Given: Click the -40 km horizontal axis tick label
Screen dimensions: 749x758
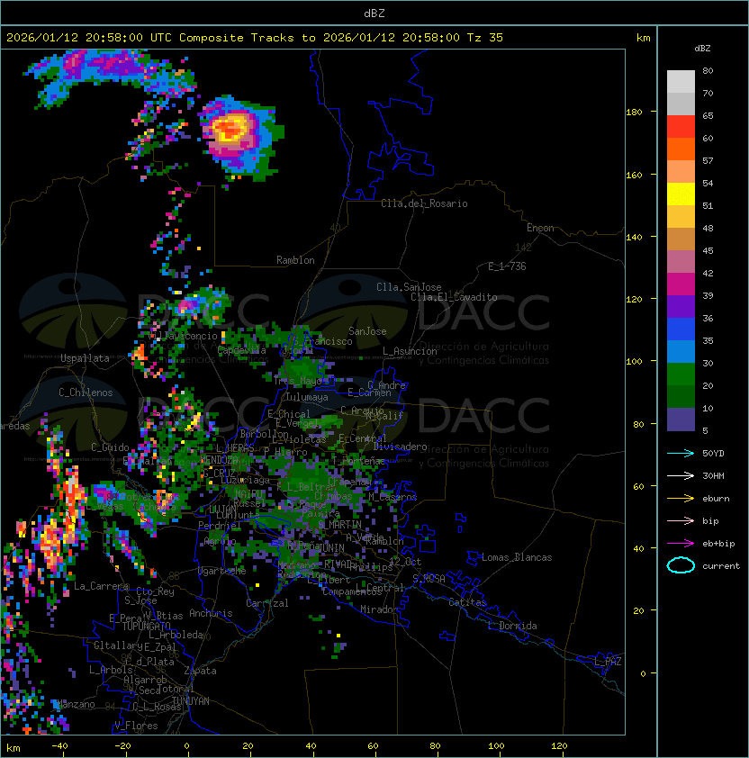Looking at the screenshot, I should click(x=59, y=746).
